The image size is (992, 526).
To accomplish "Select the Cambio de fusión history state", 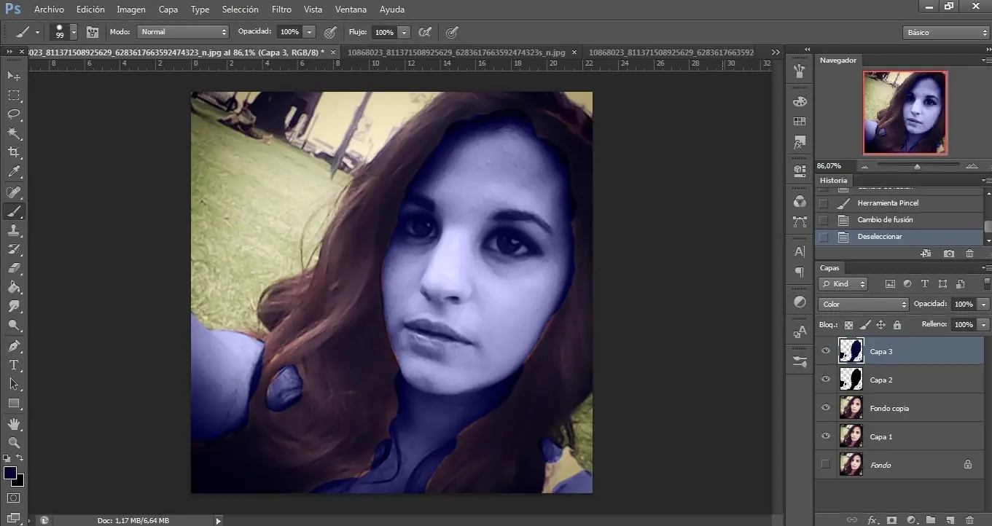I will (885, 220).
